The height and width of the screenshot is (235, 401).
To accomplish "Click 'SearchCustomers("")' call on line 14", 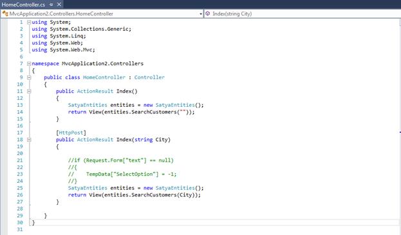I will point(160,112).
